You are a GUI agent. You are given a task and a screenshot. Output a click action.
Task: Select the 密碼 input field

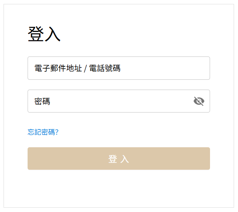(110, 101)
